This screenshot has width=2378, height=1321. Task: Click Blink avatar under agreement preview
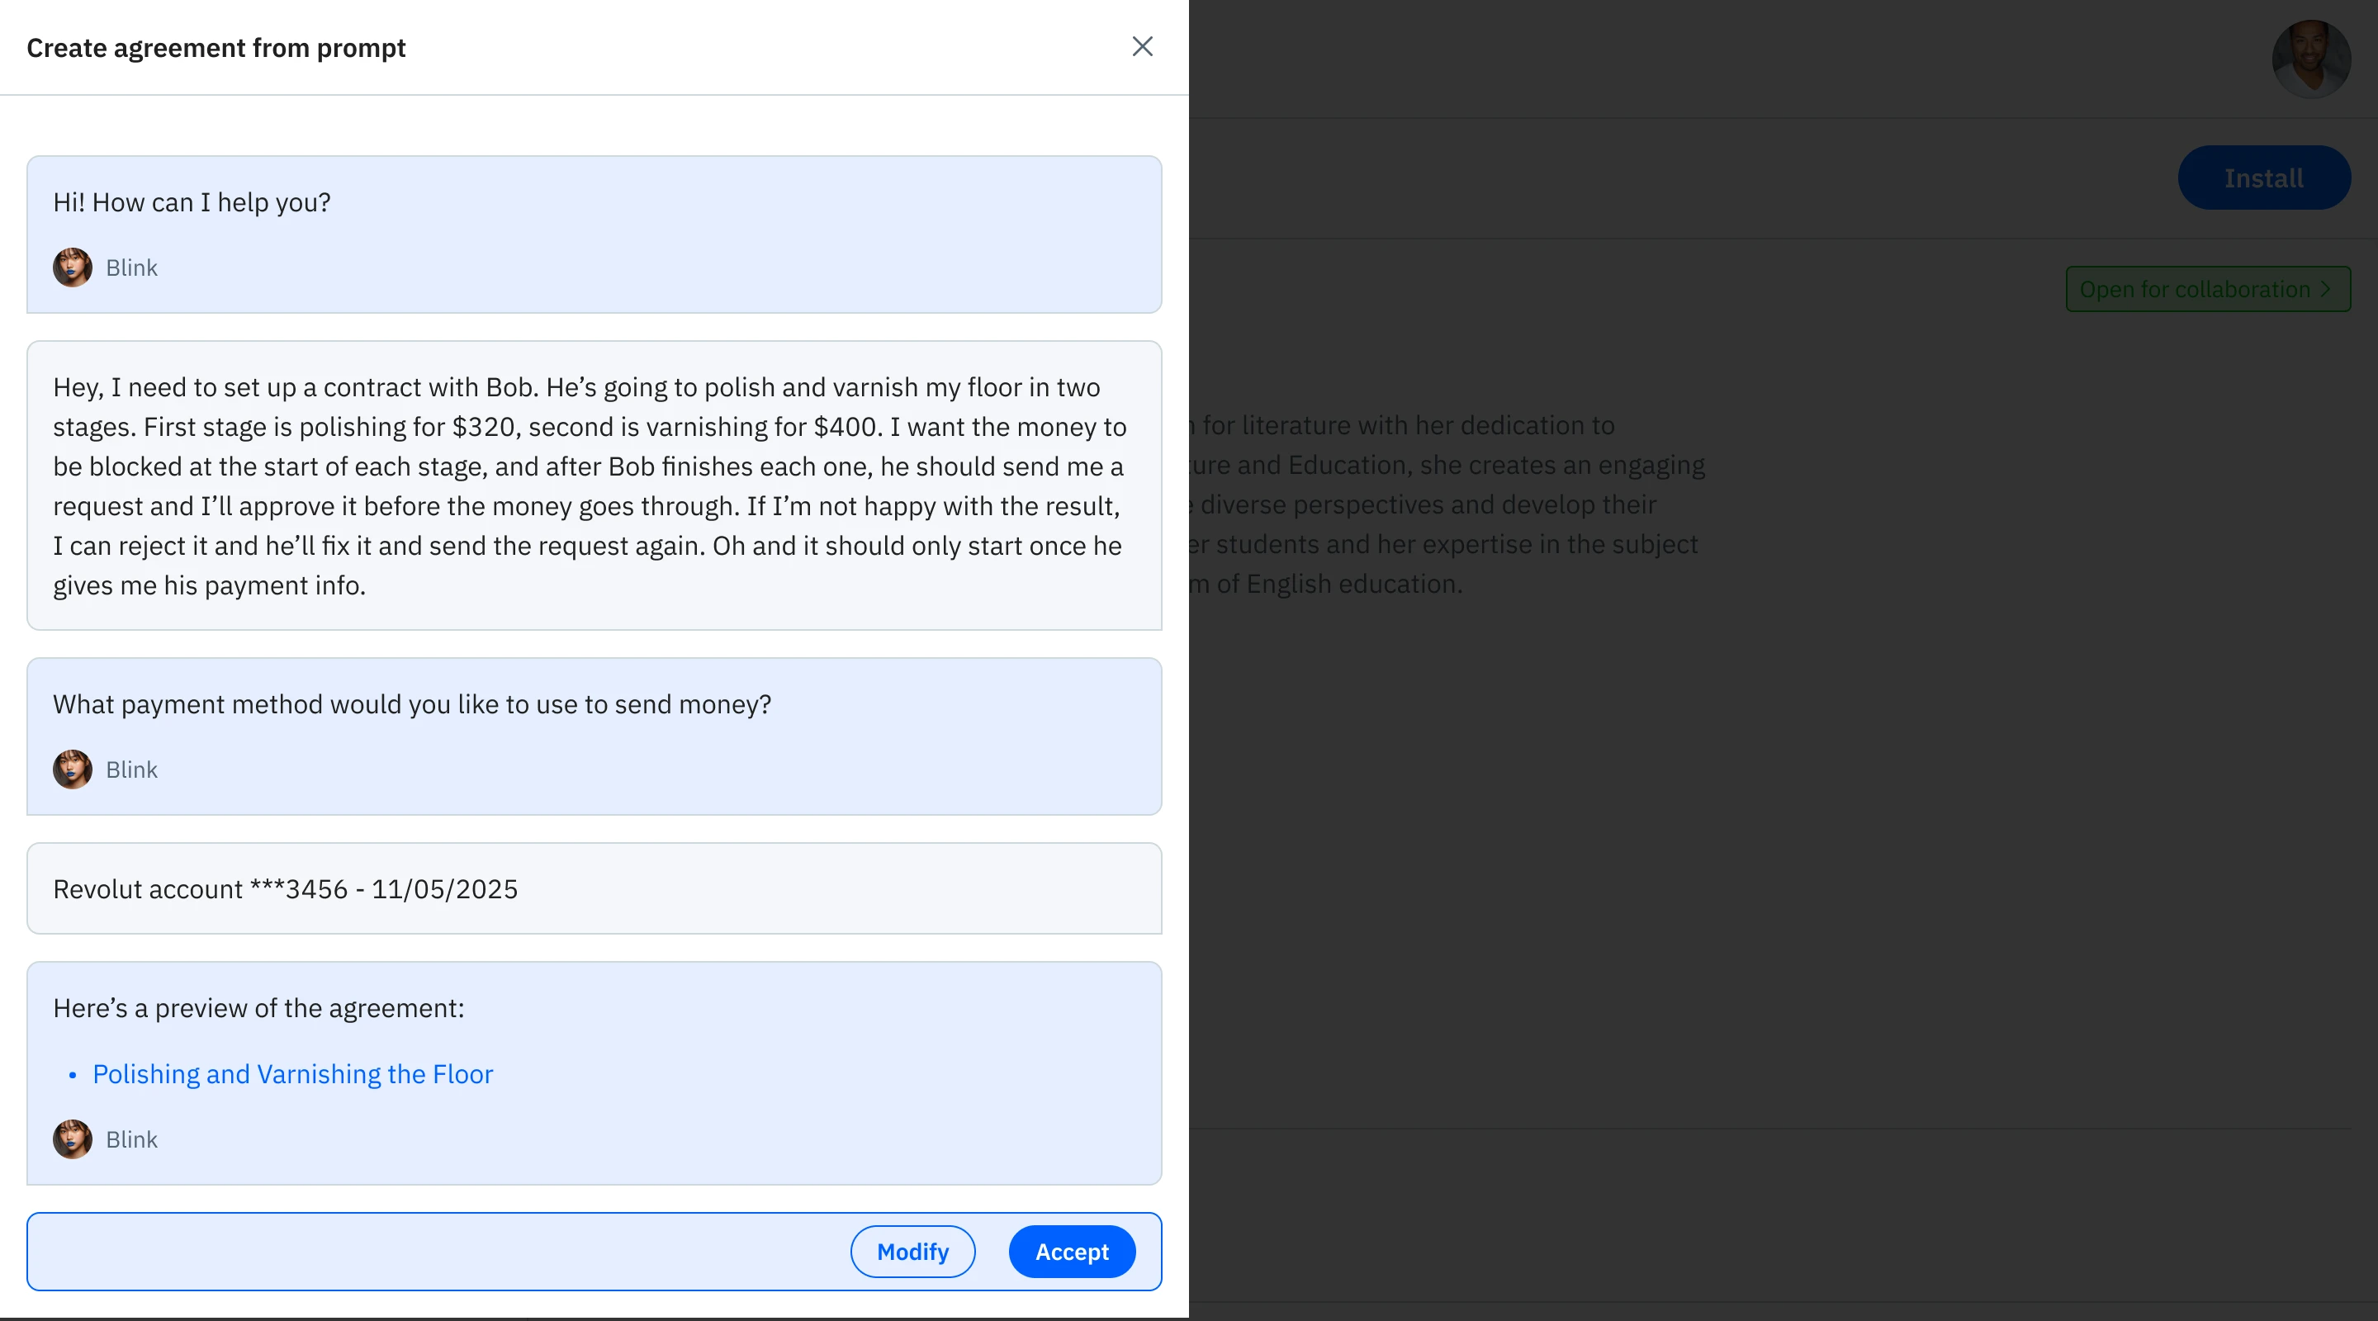tap(72, 1139)
